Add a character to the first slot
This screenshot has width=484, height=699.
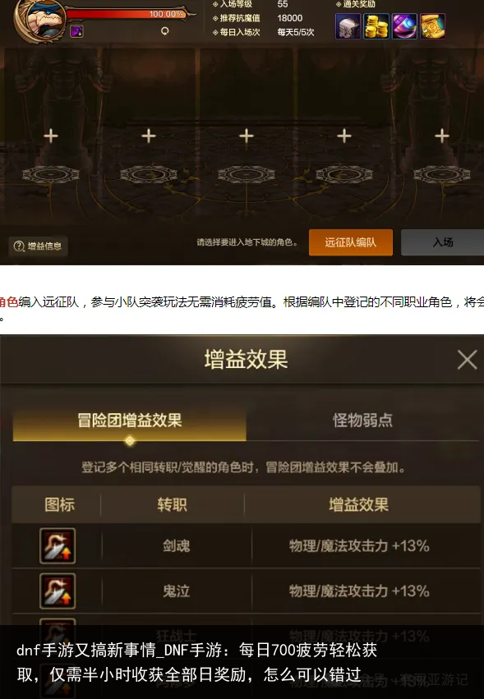point(51,136)
